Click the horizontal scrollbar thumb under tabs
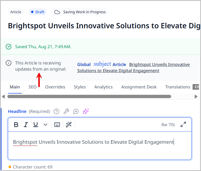201x171 pixels. click(x=89, y=97)
